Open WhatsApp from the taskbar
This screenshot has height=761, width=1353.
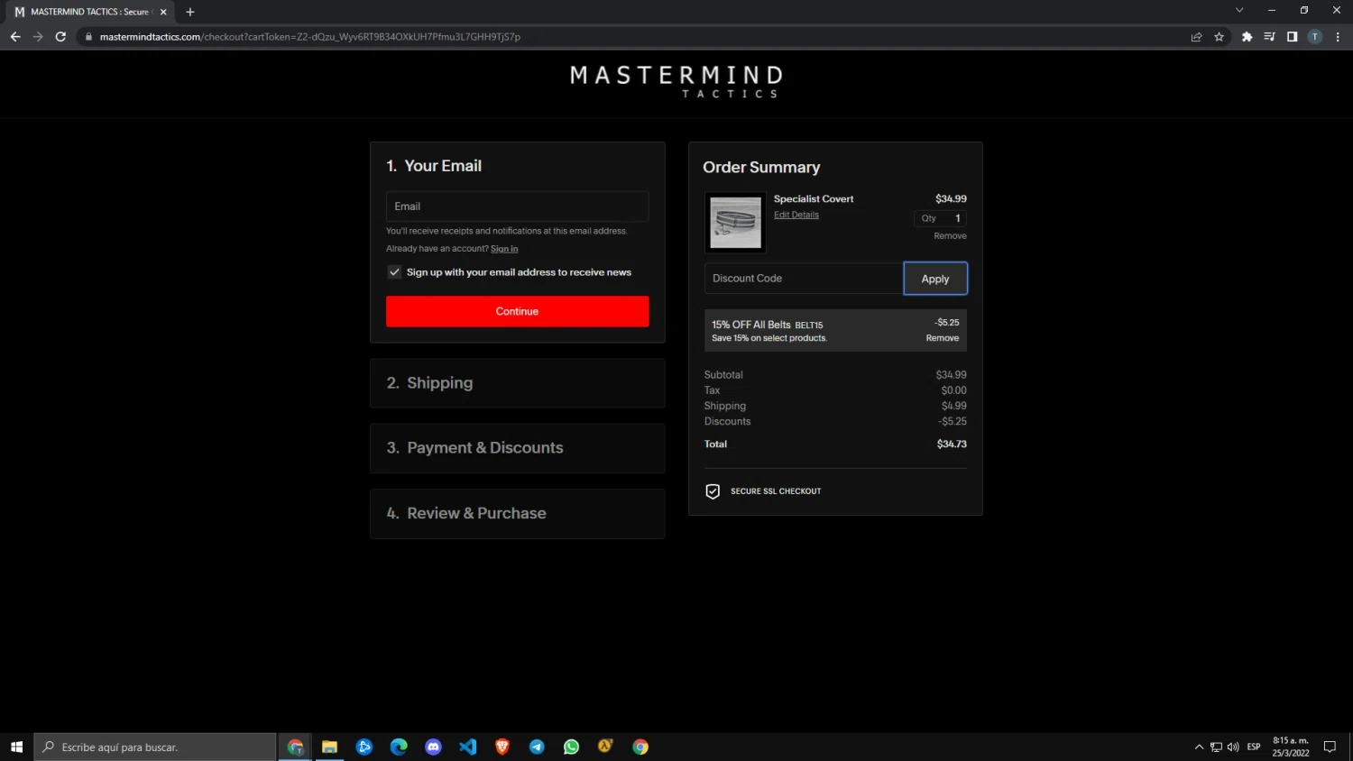pyautogui.click(x=571, y=747)
